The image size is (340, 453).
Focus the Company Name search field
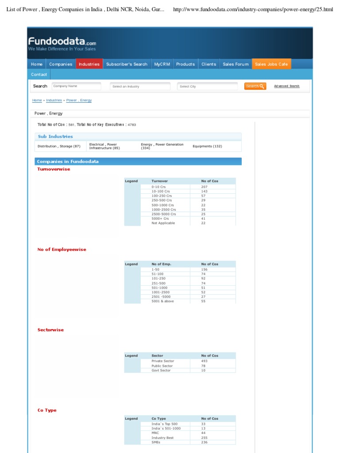click(76, 86)
